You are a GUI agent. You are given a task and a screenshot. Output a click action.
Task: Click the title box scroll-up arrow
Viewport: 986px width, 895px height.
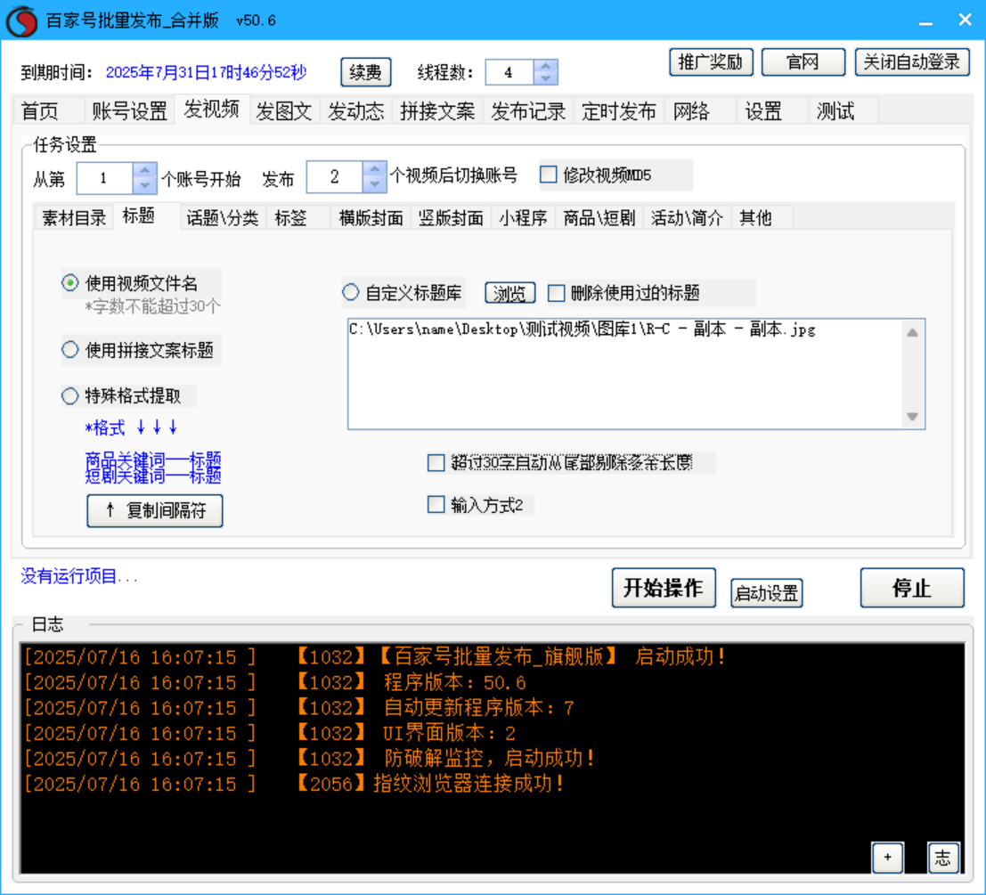[x=912, y=332]
